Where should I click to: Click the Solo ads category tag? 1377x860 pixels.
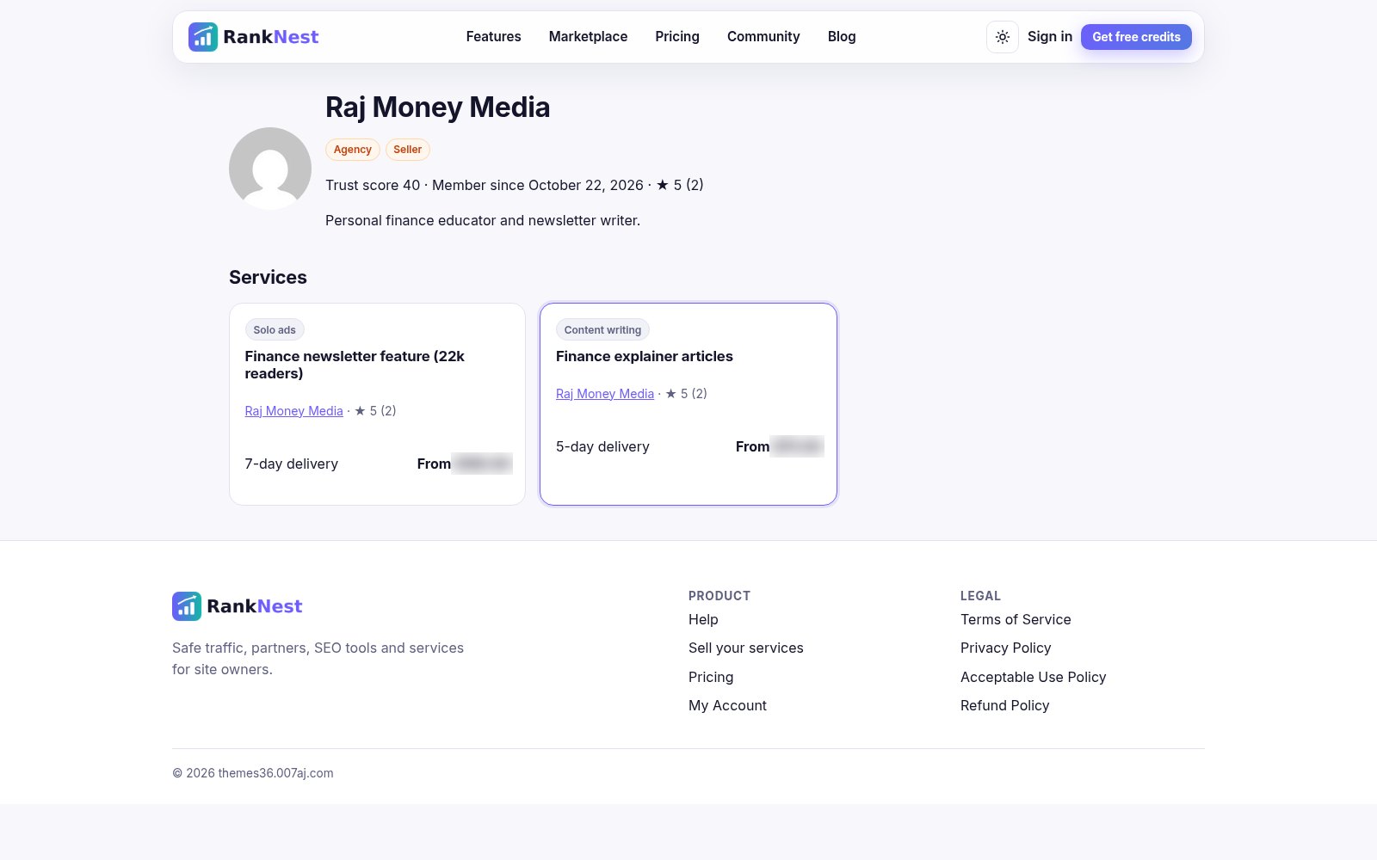[275, 330]
